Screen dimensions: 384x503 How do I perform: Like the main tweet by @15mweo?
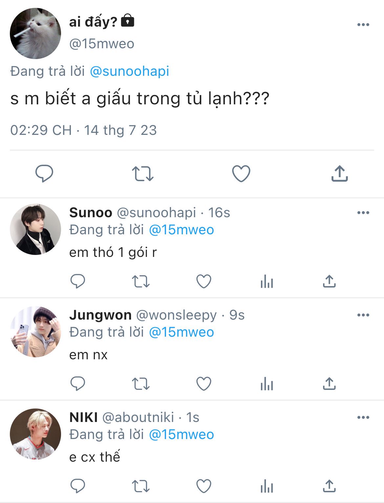tap(241, 174)
